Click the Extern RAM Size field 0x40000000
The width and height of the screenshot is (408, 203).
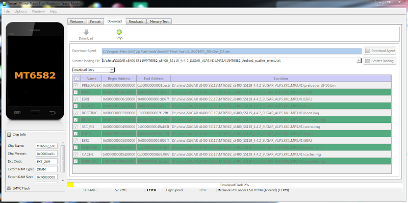coord(46,177)
